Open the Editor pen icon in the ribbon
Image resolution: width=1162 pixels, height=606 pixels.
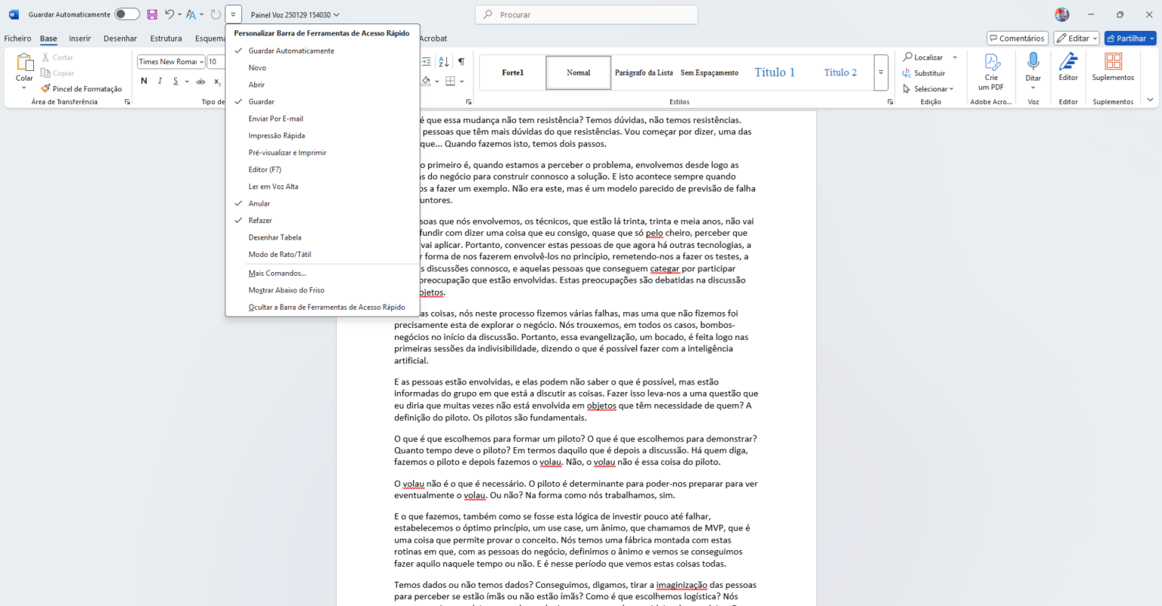1068,61
